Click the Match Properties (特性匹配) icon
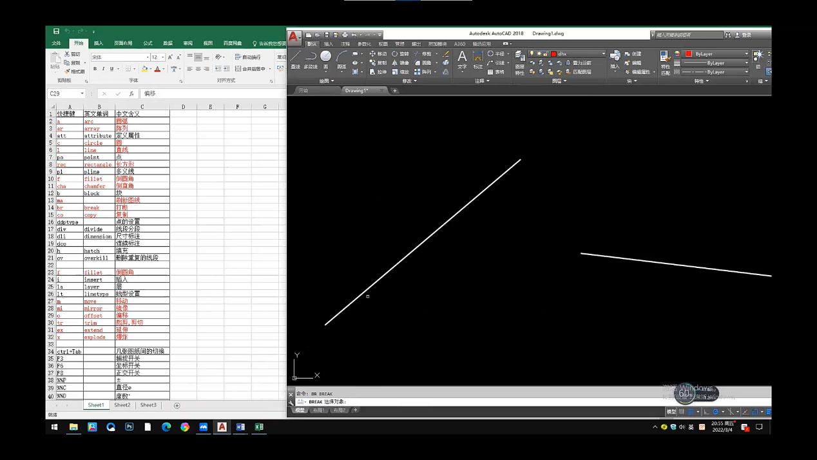Viewport: 817px width, 460px height. click(666, 59)
